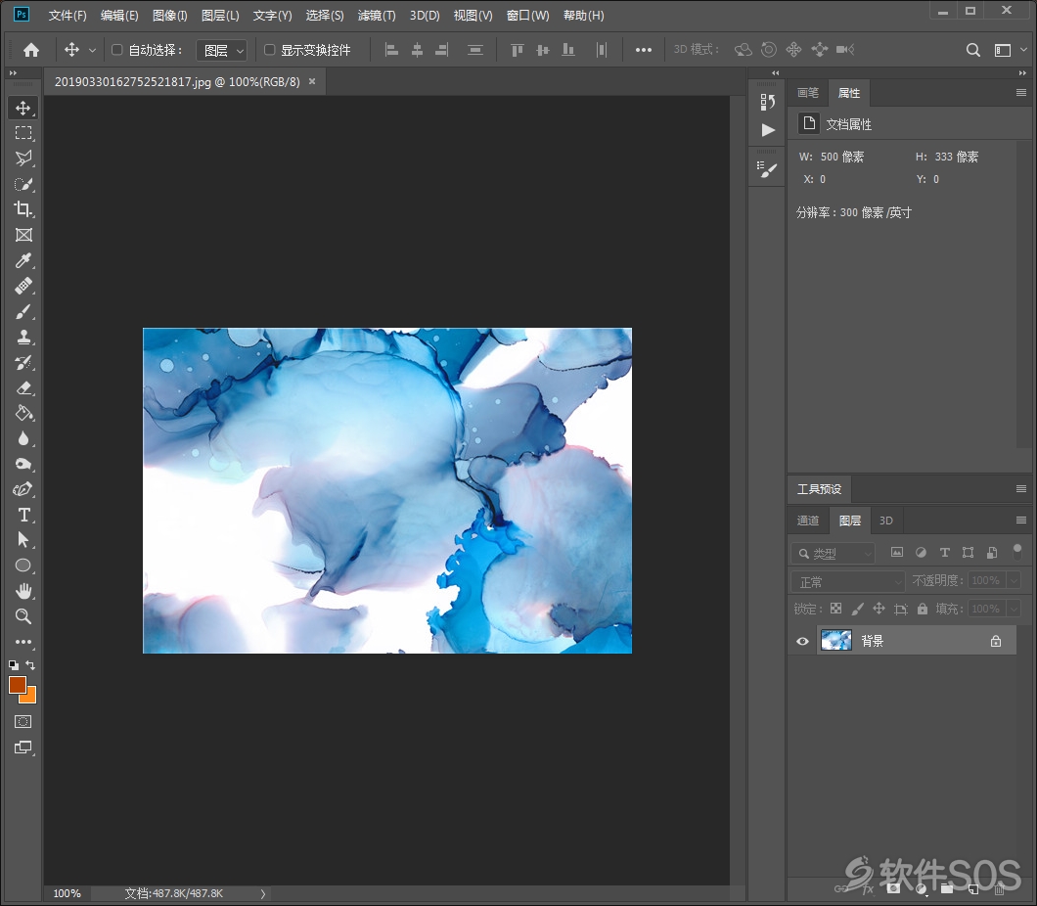The image size is (1037, 906).
Task: Select the Paint Bucket tool
Action: click(23, 413)
